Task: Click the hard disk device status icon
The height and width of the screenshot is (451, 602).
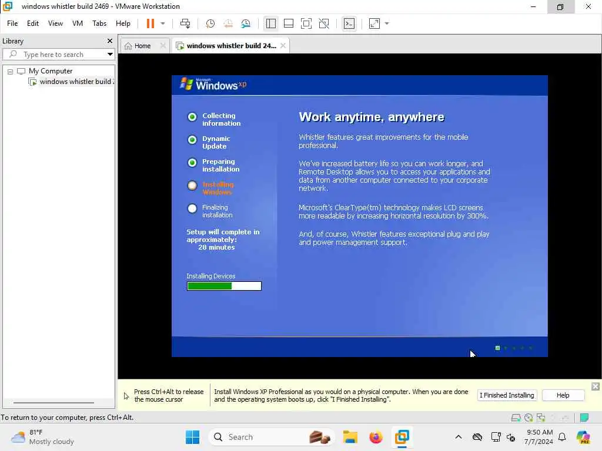Action: coord(516,418)
